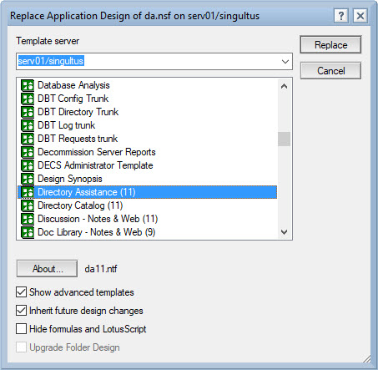Expand the Template server dropdown arrow
Image resolution: width=378 pixels, height=370 pixels.
coord(285,61)
